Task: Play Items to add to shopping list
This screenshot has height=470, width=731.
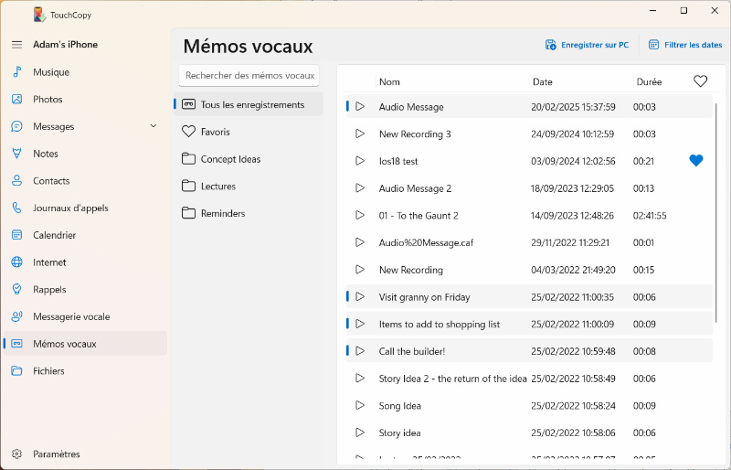Action: (360, 324)
